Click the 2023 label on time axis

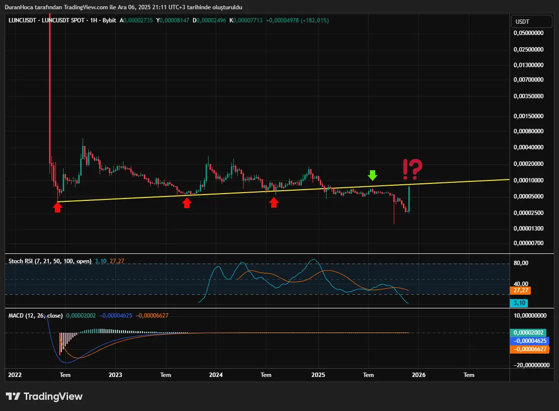coord(115,375)
